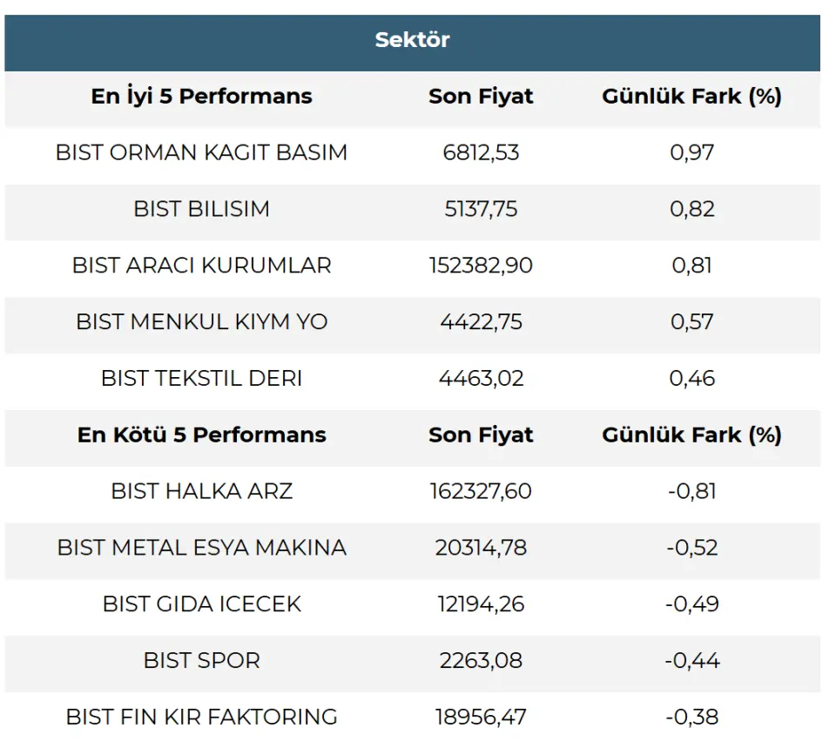
Task: Select the top Son Fiyat column header
Action: [481, 96]
